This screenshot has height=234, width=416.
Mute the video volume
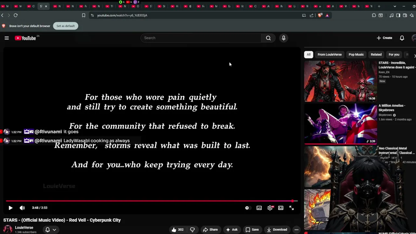pyautogui.click(x=22, y=208)
